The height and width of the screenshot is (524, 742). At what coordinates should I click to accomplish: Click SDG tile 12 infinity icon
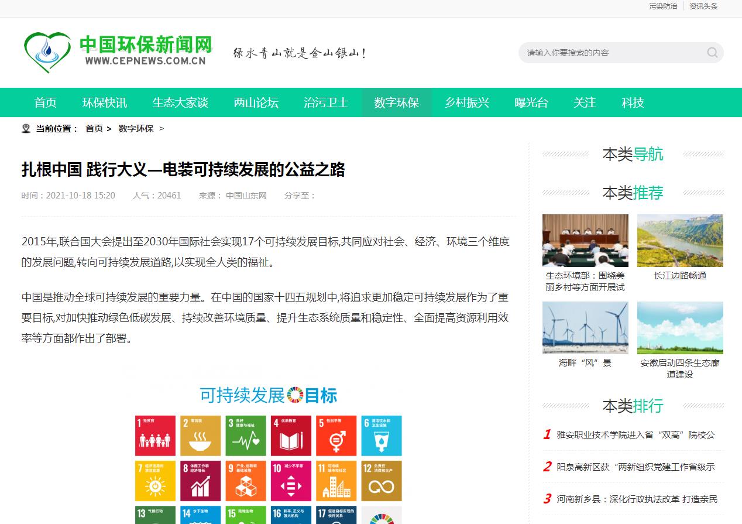382,486
